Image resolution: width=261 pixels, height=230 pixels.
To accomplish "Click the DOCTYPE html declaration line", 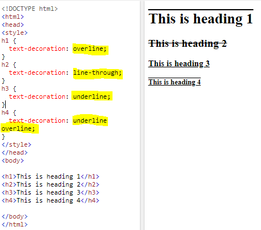I will [30, 9].
